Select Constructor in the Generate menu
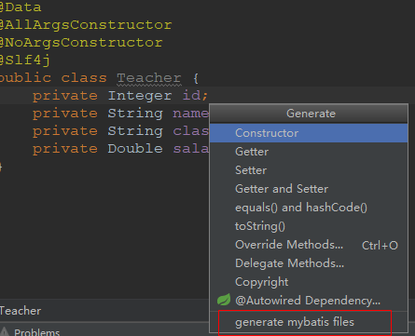Screen dimensions: 415x336 pos(309,133)
